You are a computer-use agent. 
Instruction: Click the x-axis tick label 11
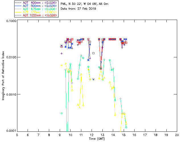[x=81, y=135]
